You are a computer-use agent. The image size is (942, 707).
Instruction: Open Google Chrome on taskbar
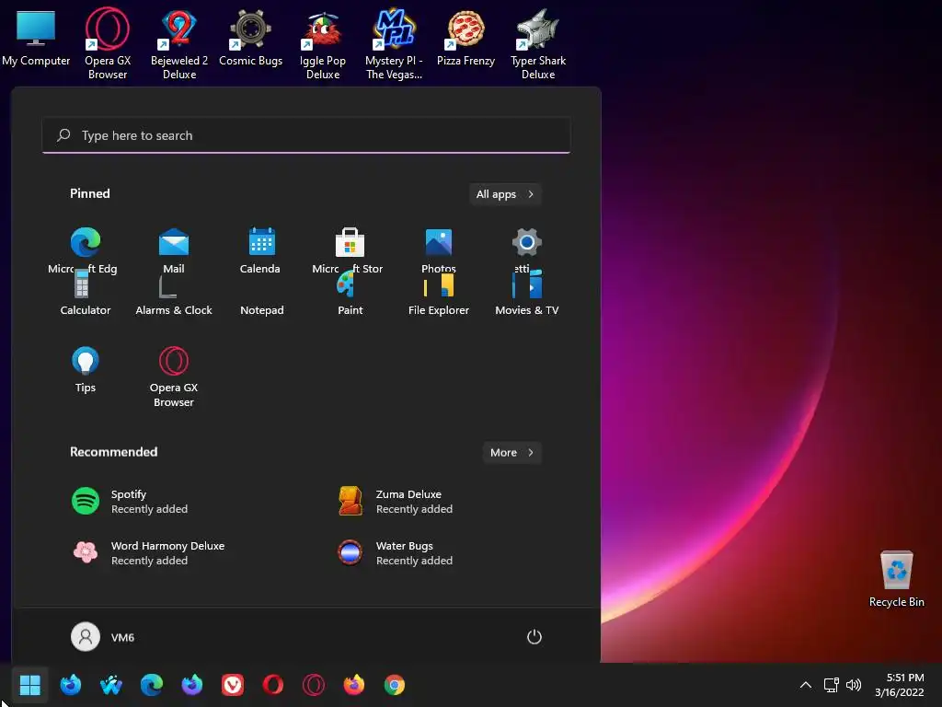point(394,685)
